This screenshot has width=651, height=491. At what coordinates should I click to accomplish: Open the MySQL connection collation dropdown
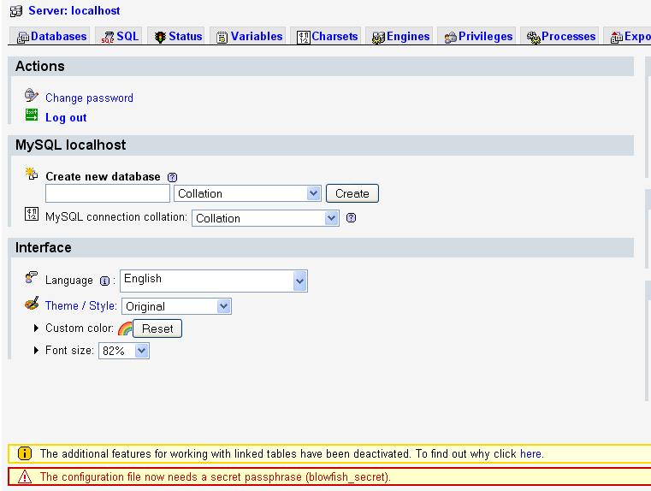coord(266,218)
